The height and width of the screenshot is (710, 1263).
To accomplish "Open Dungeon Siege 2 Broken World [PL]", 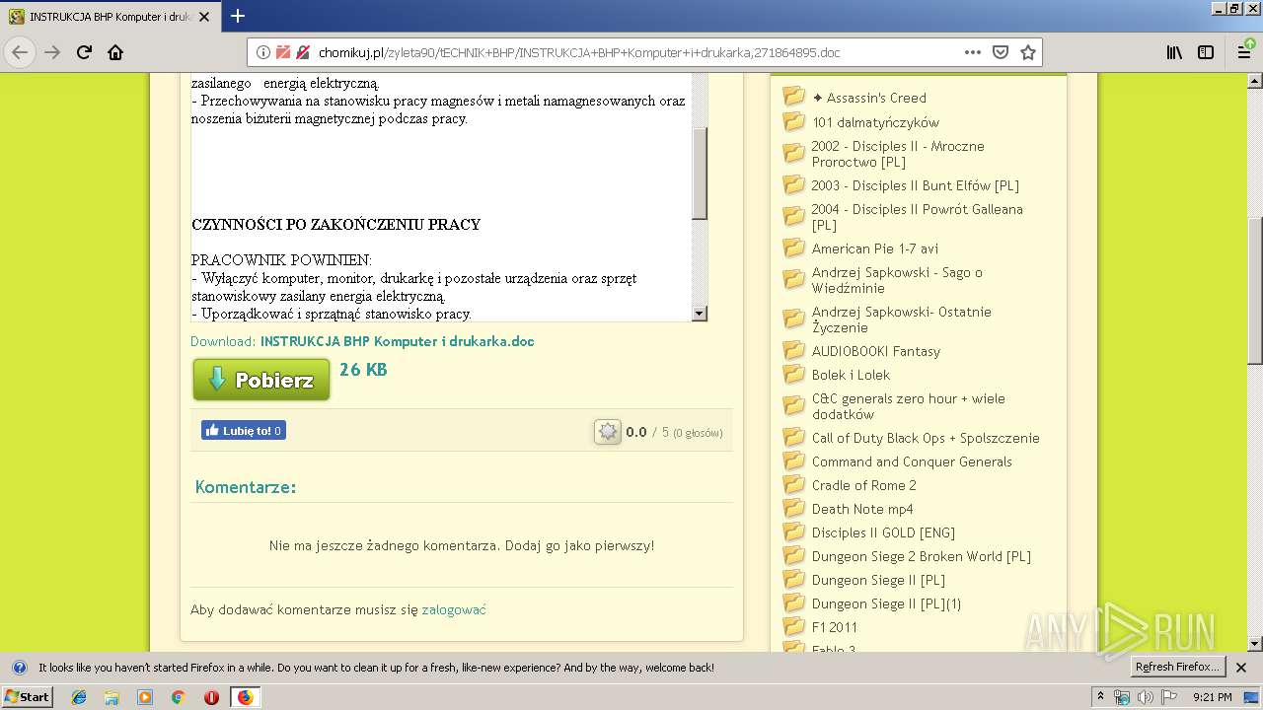I will [x=921, y=556].
